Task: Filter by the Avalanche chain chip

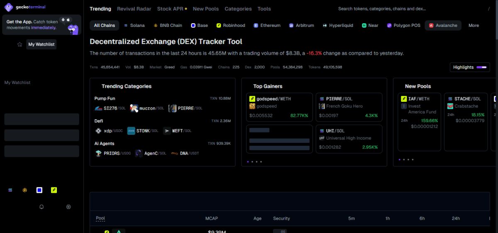Action: click(443, 25)
